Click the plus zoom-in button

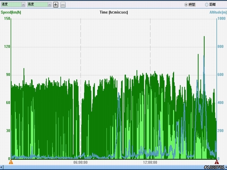coord(56,5)
